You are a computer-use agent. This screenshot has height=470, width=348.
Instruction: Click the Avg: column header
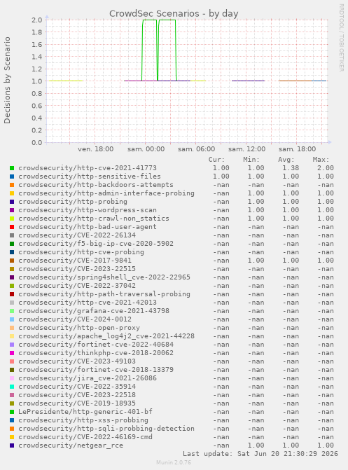[x=286, y=160]
